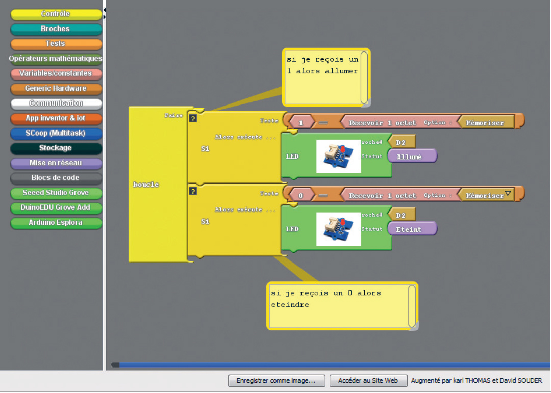The width and height of the screenshot is (551, 393).
Task: Open Generic Hardware category
Action: pos(56,89)
